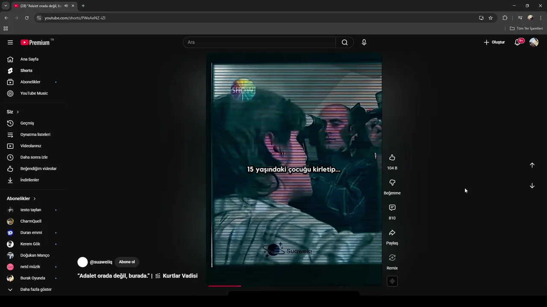
Task: Dislike the Short with thumbs down
Action: coord(392,182)
